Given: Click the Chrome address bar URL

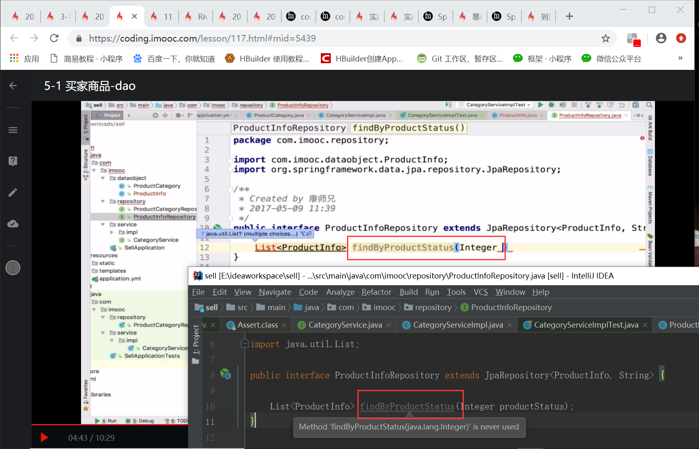Looking at the screenshot, I should [202, 38].
